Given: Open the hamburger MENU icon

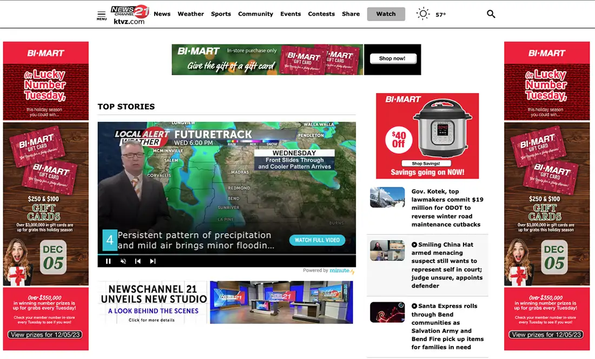Looking at the screenshot, I should point(101,15).
